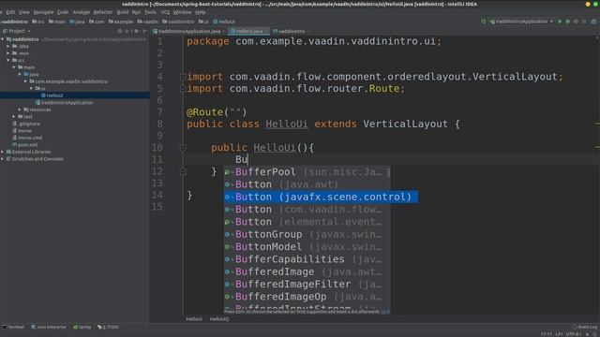Choose Button (com.vaadin.flow) suggestion
600x337 pixels.
pyautogui.click(x=307, y=210)
